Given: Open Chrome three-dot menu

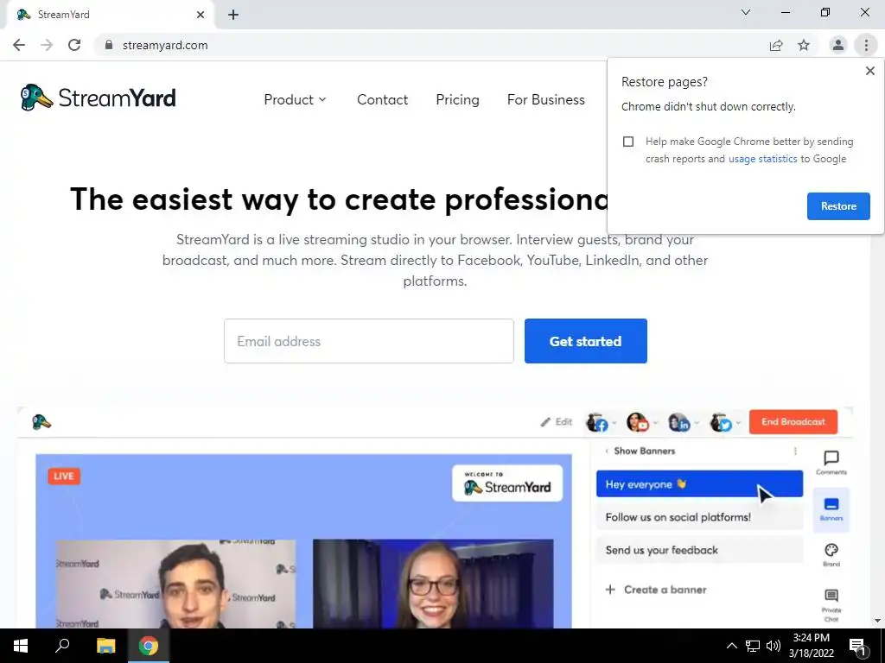Looking at the screenshot, I should click(866, 45).
